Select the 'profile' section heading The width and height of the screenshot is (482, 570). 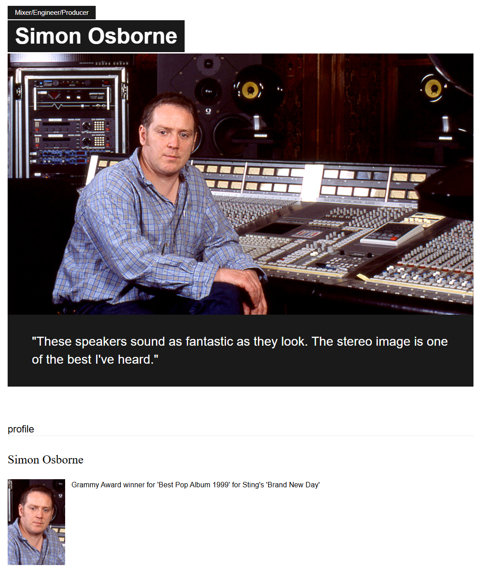[21, 429]
